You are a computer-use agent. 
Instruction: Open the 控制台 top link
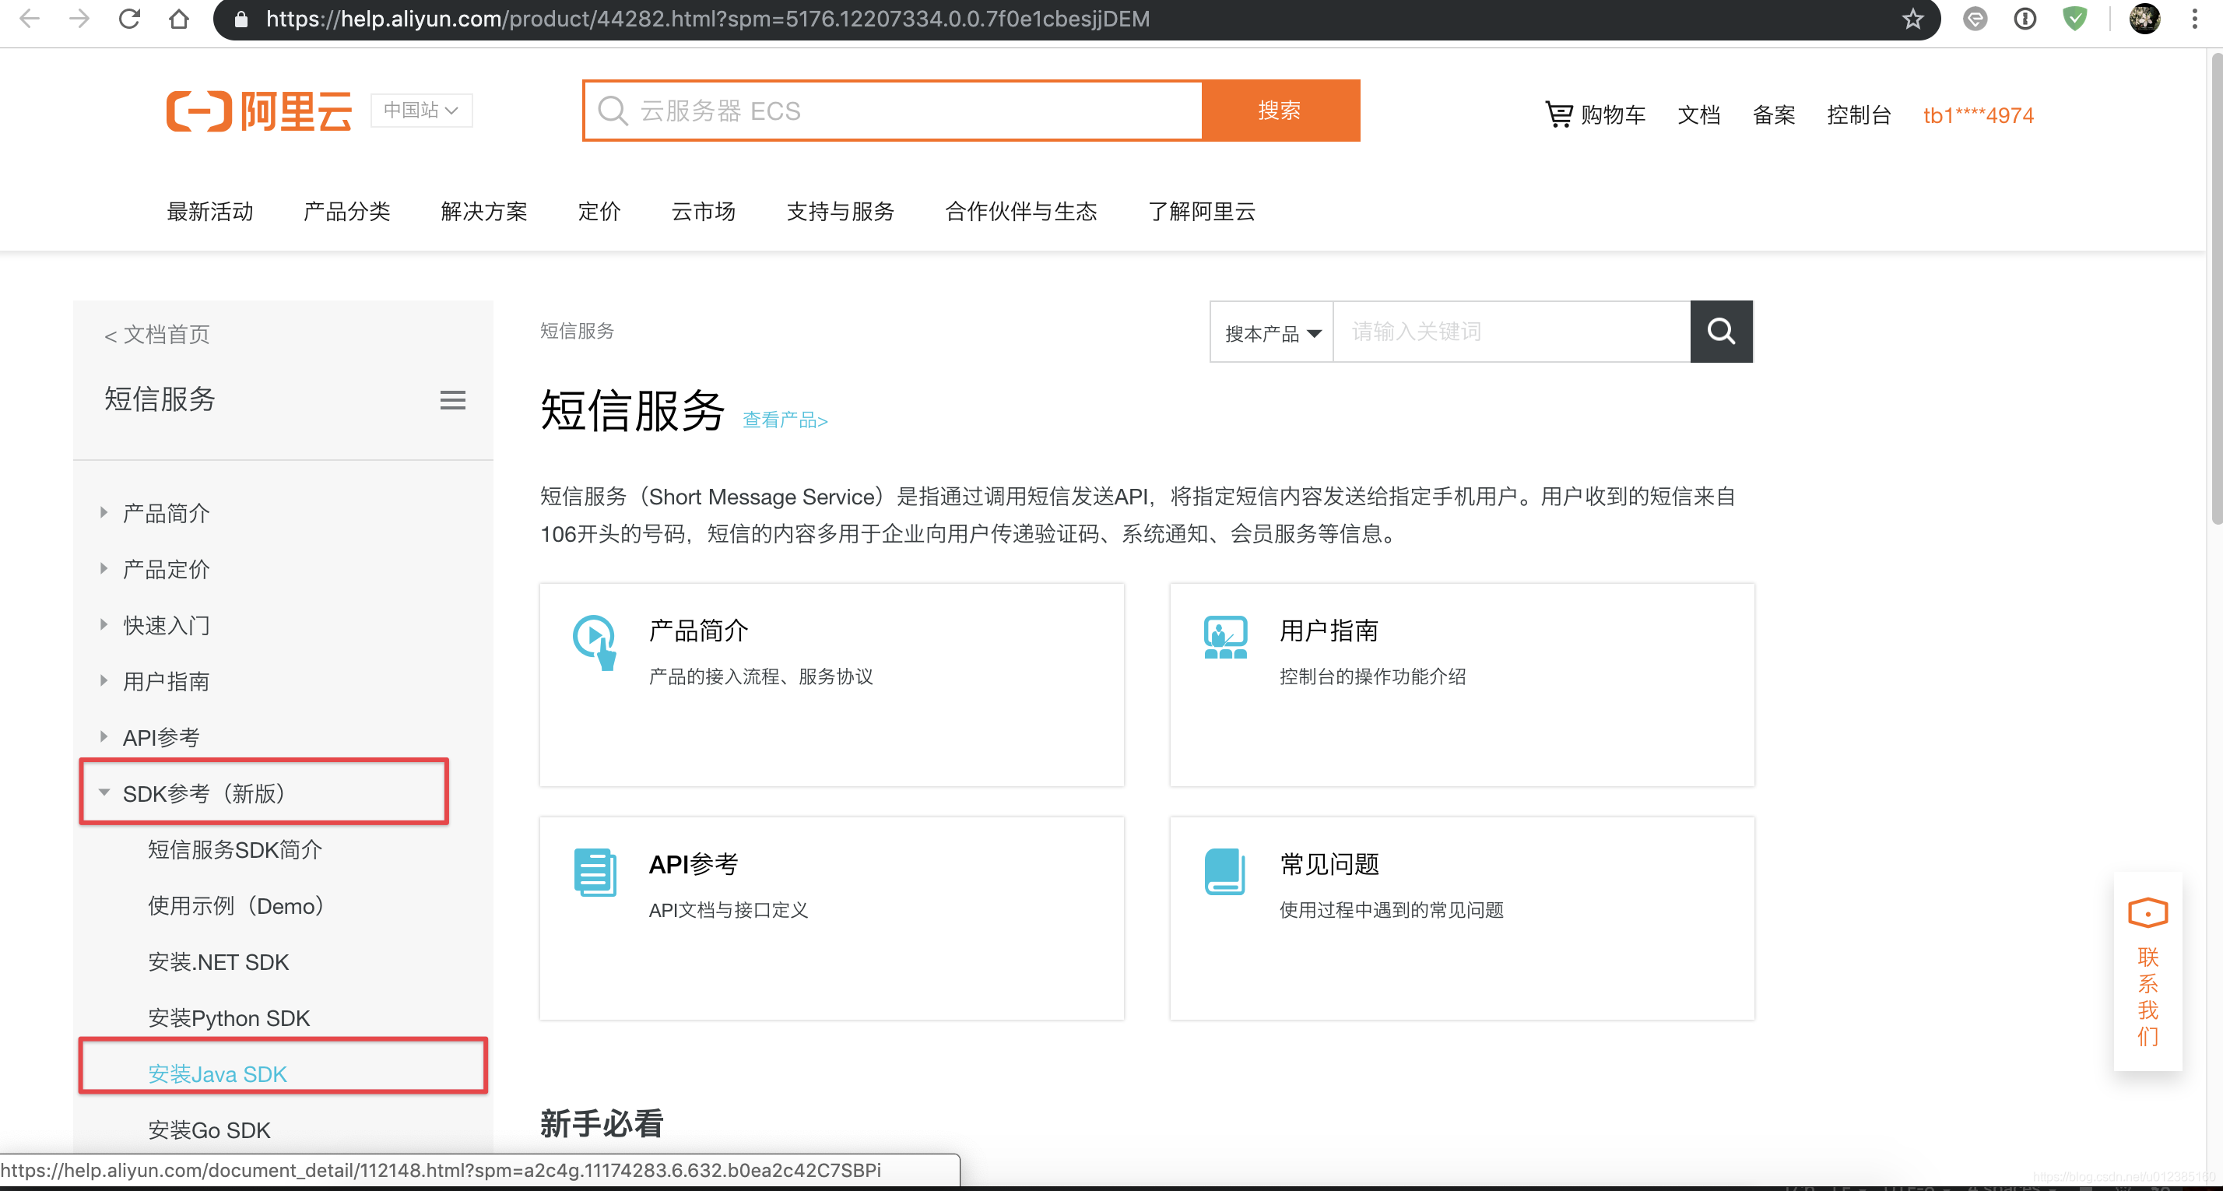(x=1859, y=114)
